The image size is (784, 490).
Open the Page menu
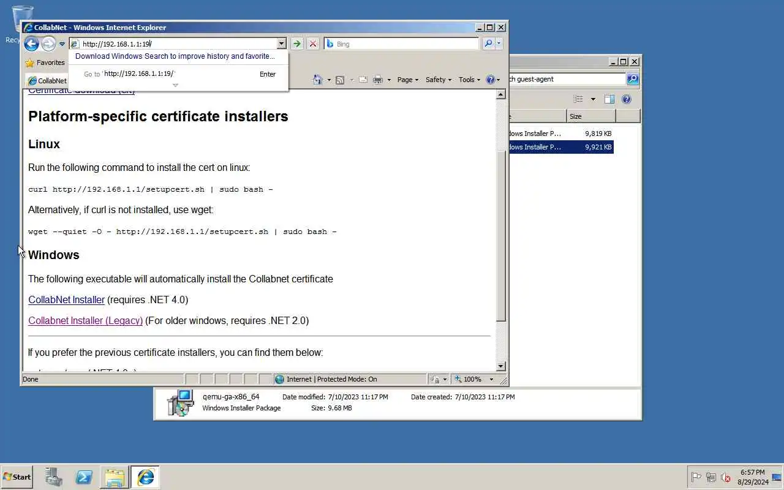[x=407, y=80]
